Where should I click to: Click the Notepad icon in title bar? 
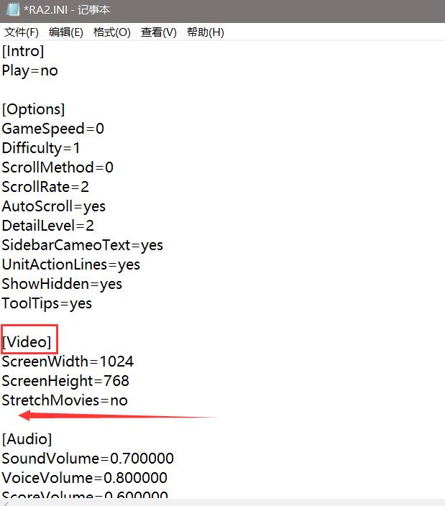click(11, 11)
